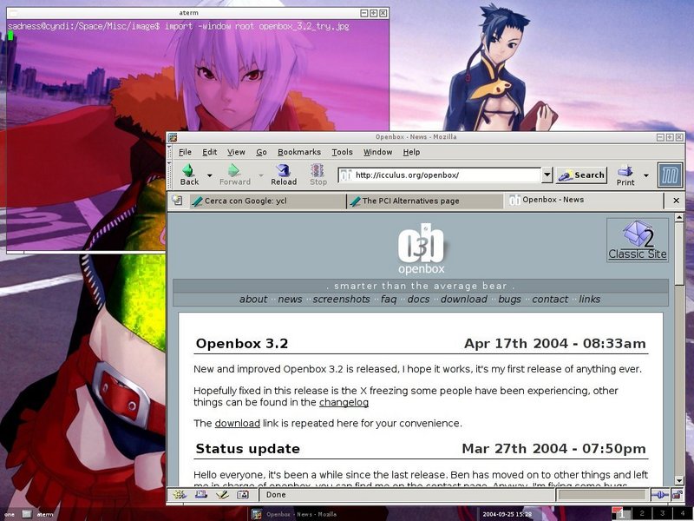Open Navigator from the status bar component icon
The height and width of the screenshot is (521, 694).
point(180,494)
